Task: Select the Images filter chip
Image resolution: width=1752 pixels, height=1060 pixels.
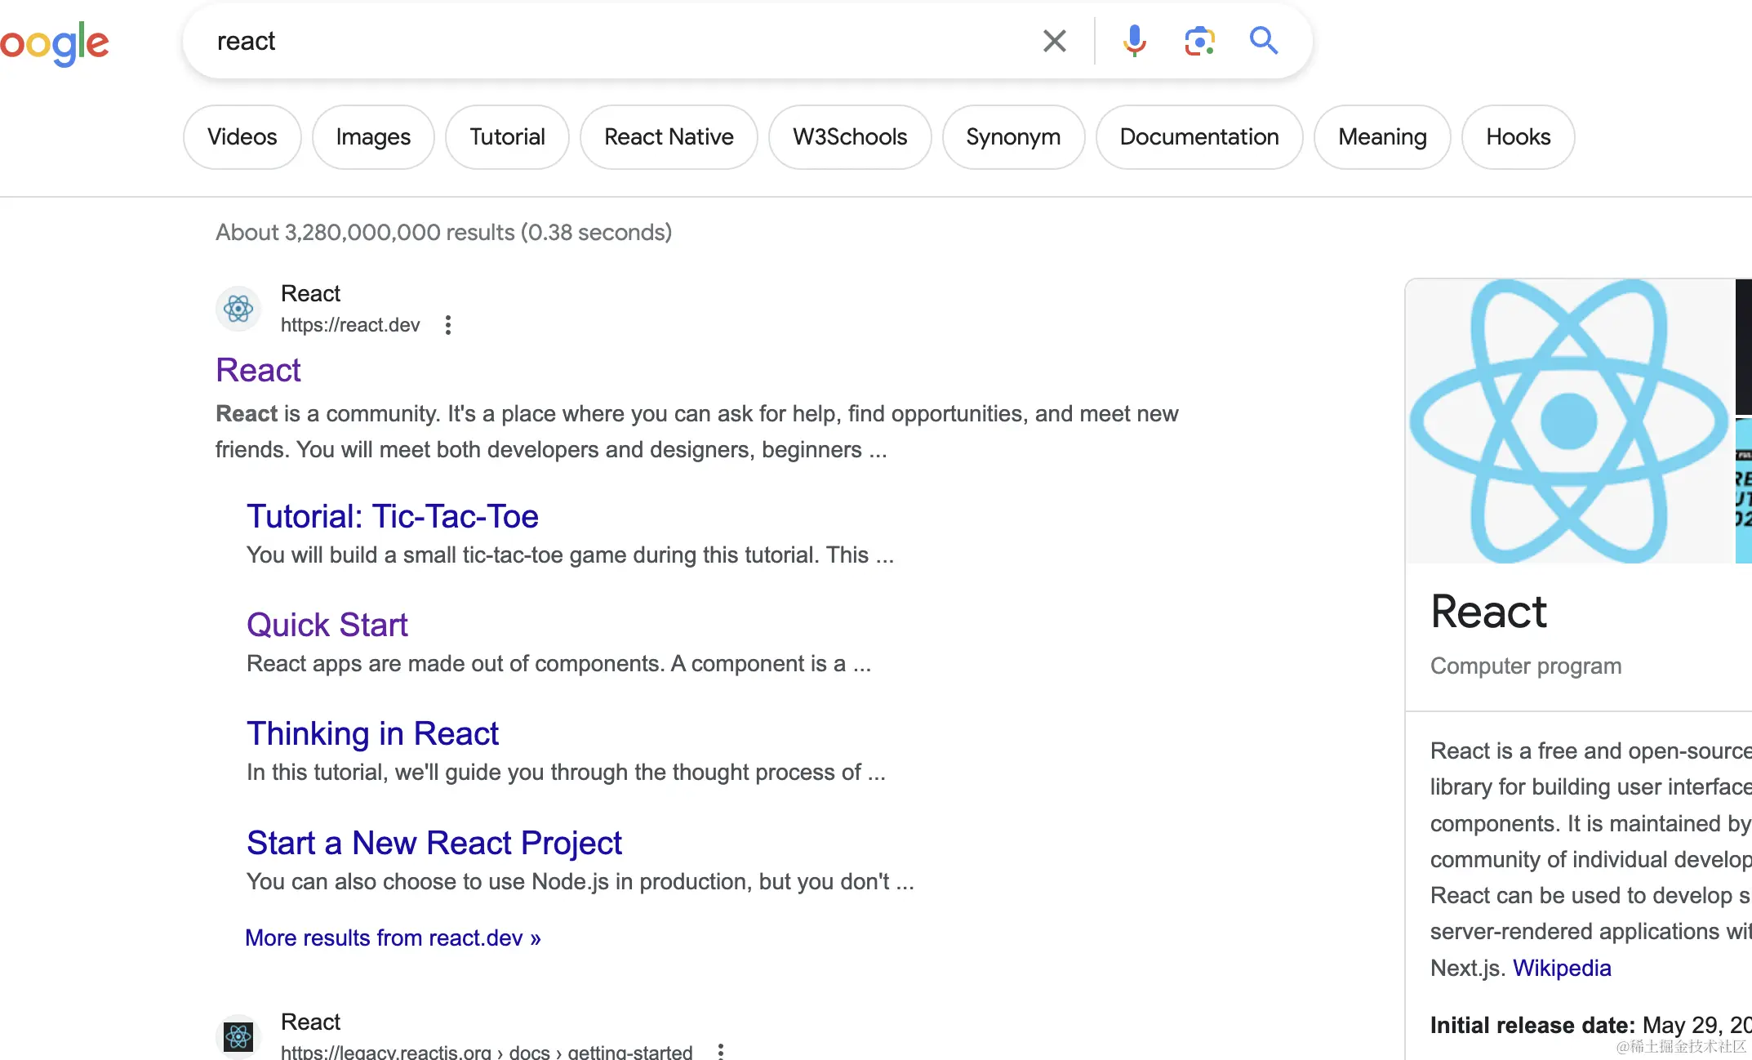Action: [373, 137]
